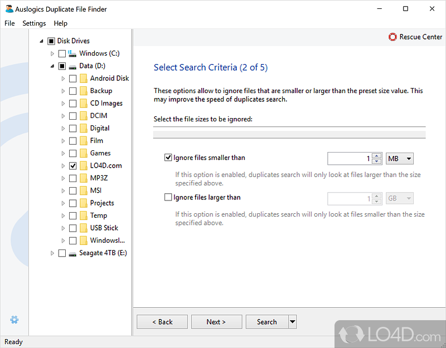
Task: Click the < Back button
Action: [162, 322]
